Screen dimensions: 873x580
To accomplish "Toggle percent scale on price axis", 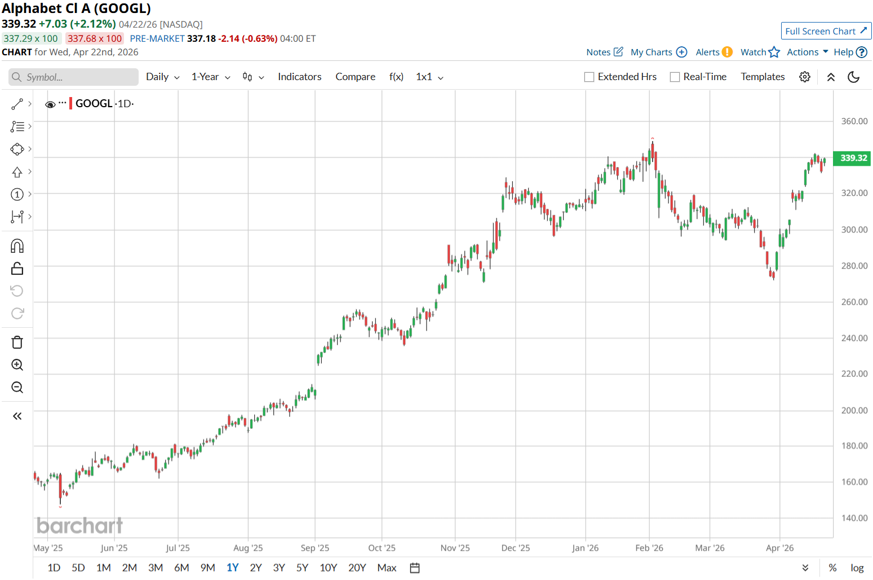I will 832,568.
